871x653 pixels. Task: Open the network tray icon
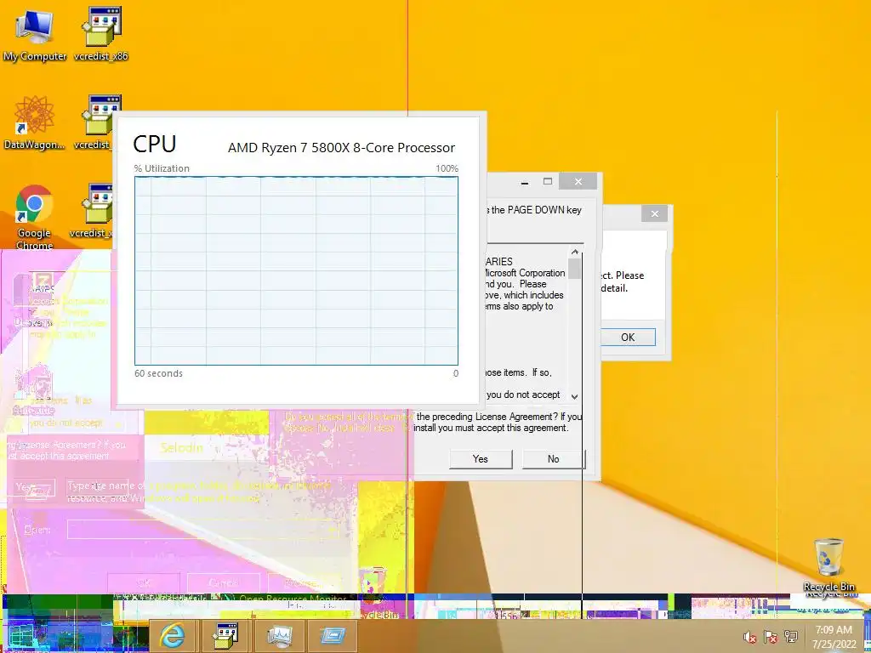(791, 637)
